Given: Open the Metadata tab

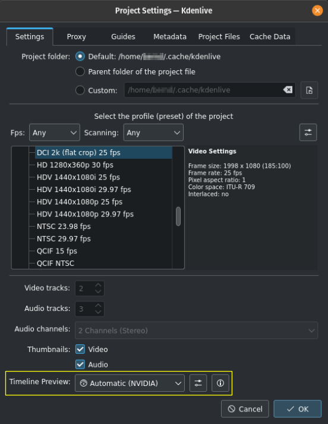Looking at the screenshot, I should pyautogui.click(x=170, y=36).
